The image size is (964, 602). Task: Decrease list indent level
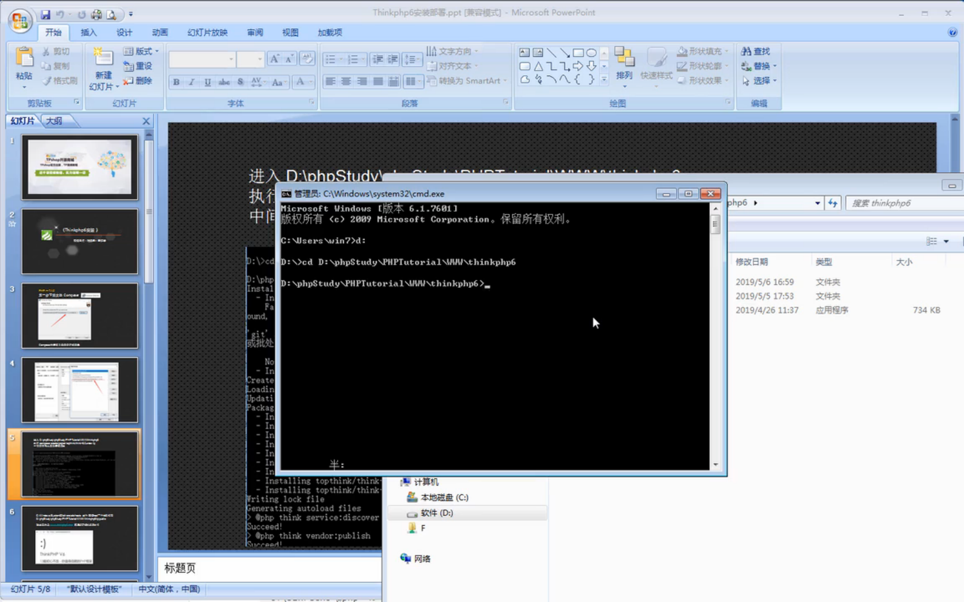[378, 59]
